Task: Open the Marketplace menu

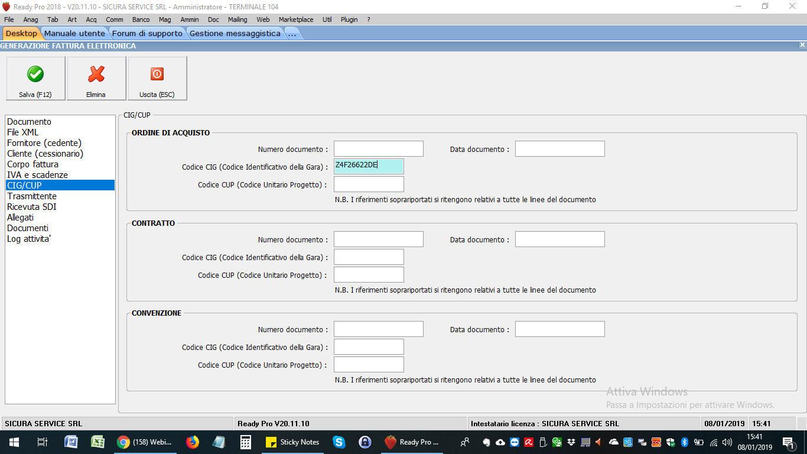Action: click(296, 20)
